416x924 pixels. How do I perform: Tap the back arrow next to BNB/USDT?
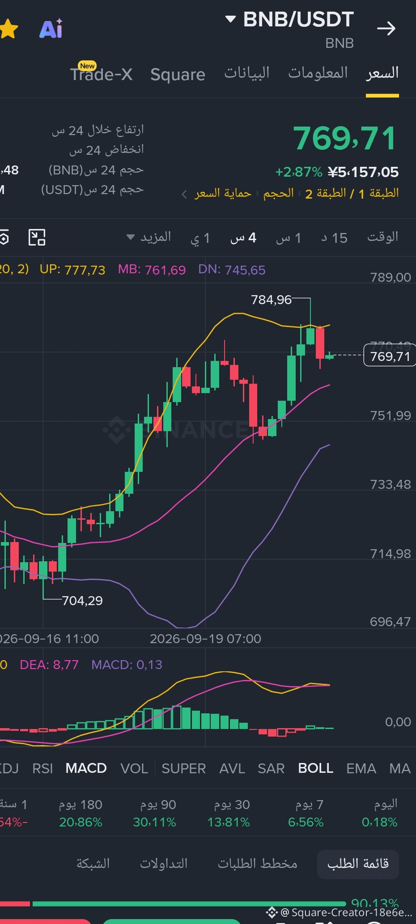386,29
